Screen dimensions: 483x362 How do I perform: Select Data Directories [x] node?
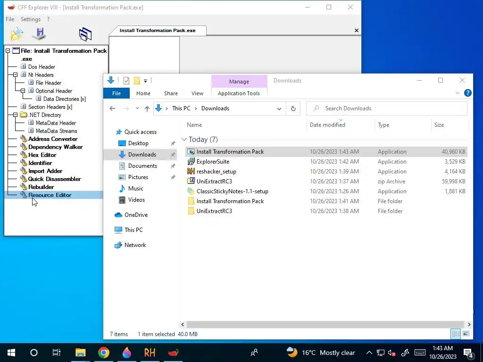(x=64, y=99)
